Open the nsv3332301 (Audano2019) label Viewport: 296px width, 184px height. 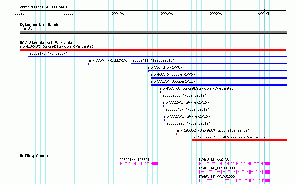point(187,116)
